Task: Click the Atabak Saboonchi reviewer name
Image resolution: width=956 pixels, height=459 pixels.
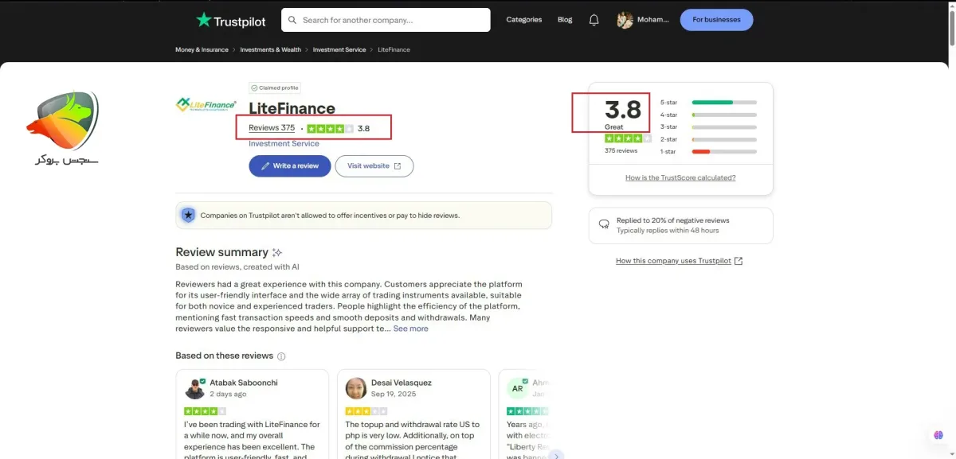Action: 244,383
